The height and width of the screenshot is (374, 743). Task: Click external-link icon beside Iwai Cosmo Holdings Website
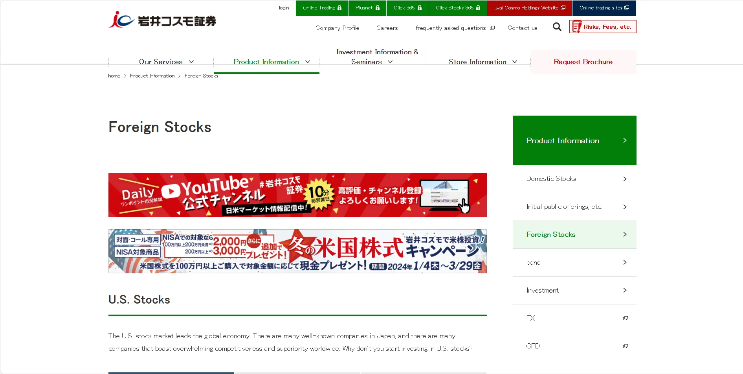563,7
